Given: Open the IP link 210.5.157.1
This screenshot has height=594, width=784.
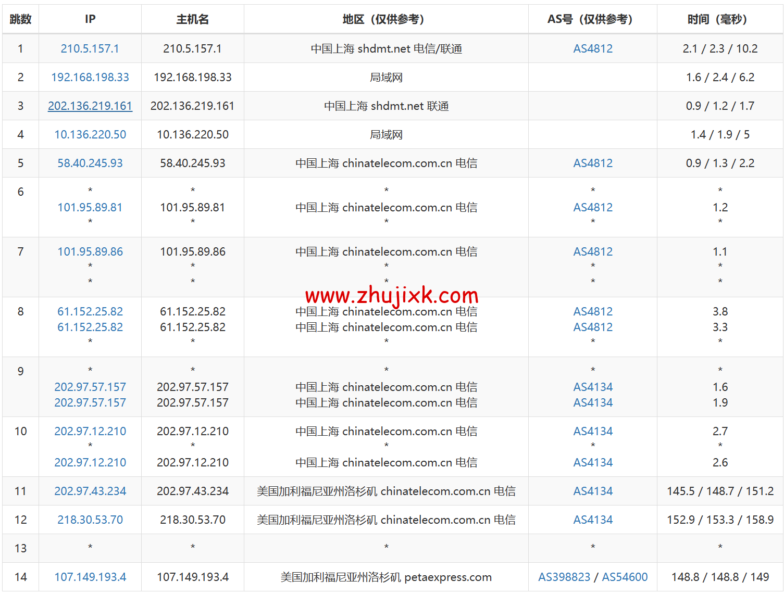Looking at the screenshot, I should click(90, 48).
